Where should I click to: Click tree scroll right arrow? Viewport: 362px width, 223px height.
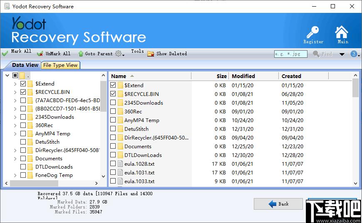tap(97, 184)
